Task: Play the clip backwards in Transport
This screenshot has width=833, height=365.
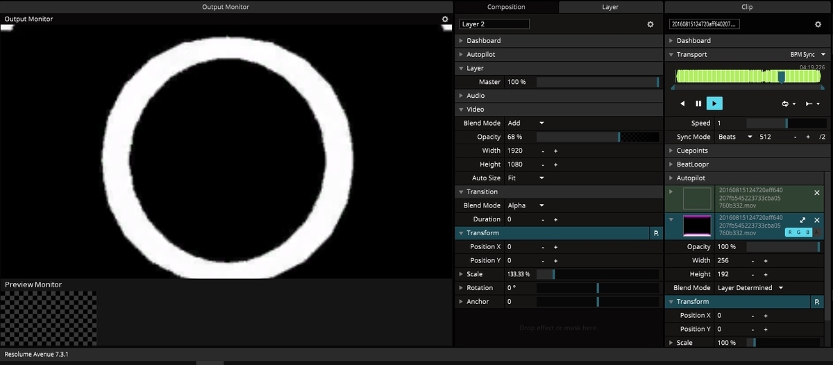Action: pyautogui.click(x=682, y=103)
